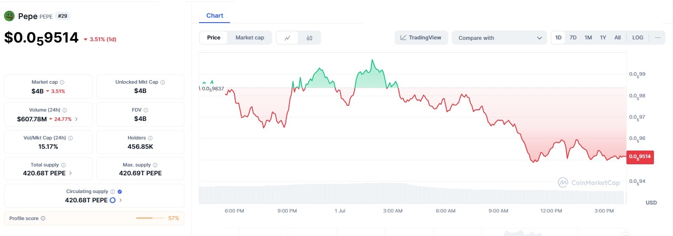Open Vol/Mkt Cap (24h) info icon
The height and width of the screenshot is (236, 673).
pos(71,138)
